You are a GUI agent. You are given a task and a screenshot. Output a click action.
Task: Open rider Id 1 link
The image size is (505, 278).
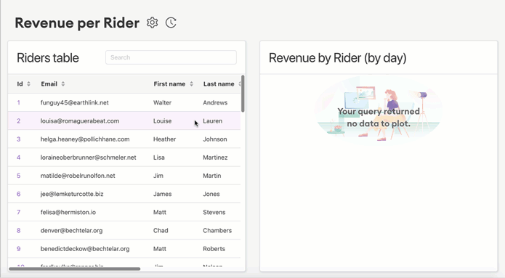[19, 102]
